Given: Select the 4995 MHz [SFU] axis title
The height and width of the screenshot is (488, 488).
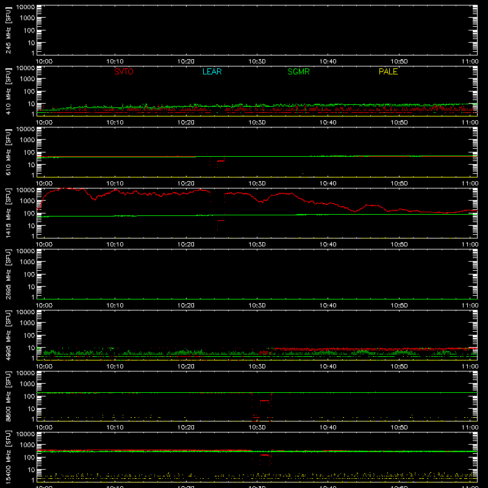Looking at the screenshot, I should pyautogui.click(x=8, y=335).
